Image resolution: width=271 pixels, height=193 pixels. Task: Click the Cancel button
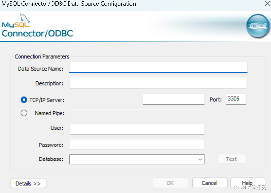click(x=210, y=183)
